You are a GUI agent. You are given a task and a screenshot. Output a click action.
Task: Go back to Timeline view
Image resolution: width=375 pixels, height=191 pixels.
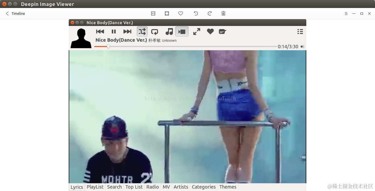(x=15, y=13)
